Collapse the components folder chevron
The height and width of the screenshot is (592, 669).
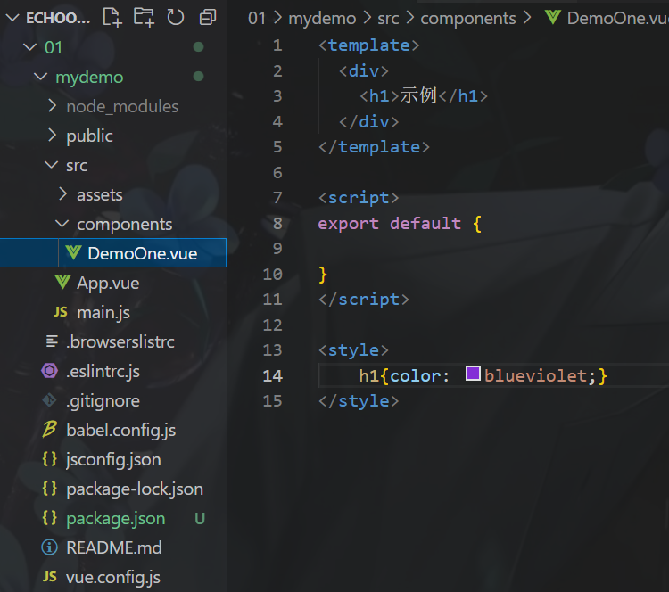62,224
